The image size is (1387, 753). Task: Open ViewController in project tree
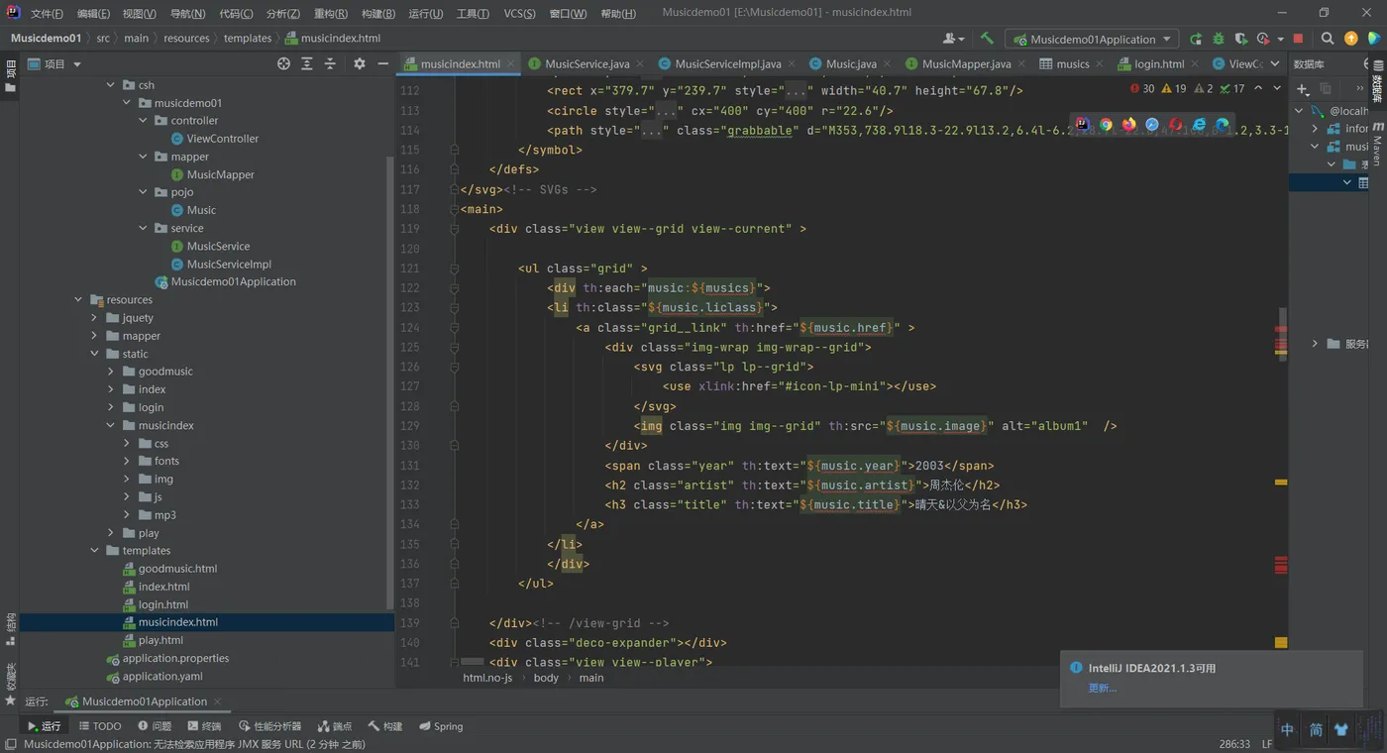pos(222,139)
